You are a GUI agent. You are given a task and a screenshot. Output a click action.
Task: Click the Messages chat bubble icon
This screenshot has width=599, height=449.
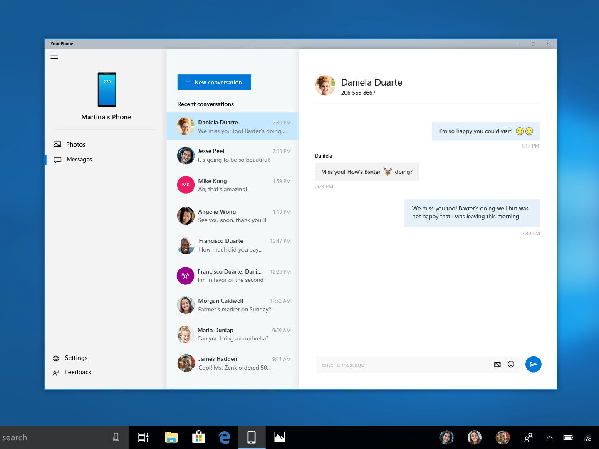click(x=57, y=160)
